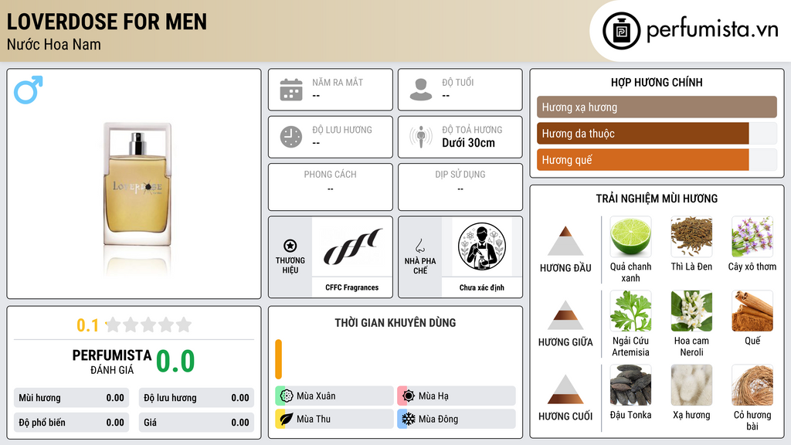The width and height of the screenshot is (791, 445).
Task: Click the nose icon above Nhà Pha Chế
Action: point(419,246)
